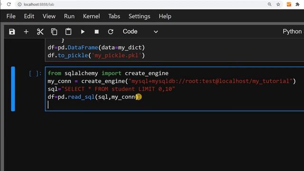This screenshot has height=171, width=304.
Task: Run the selected cell with the play icon
Action: coord(83,32)
